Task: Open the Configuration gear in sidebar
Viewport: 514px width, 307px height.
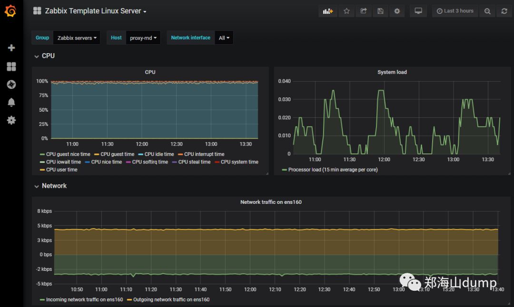Action: point(11,120)
